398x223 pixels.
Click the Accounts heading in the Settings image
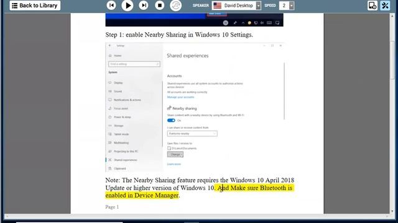pos(174,76)
